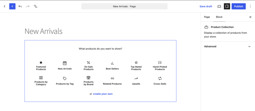Choose the Best Sellers chart collection

(112, 65)
